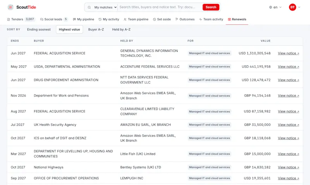View notice for Clearavenue contract
The image size is (310, 185).
[288, 111]
